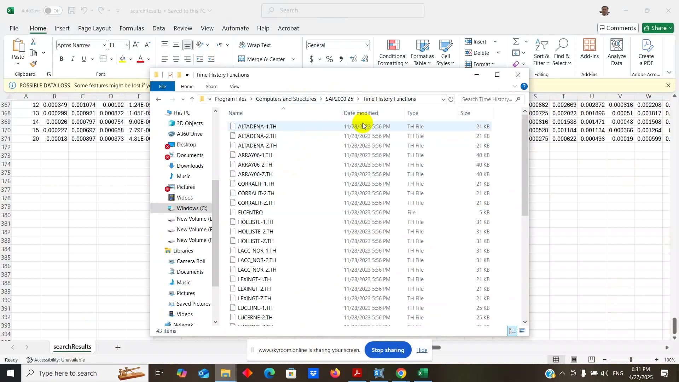Click the Increase Font Size icon
Image resolution: width=679 pixels, height=382 pixels.
[136, 45]
